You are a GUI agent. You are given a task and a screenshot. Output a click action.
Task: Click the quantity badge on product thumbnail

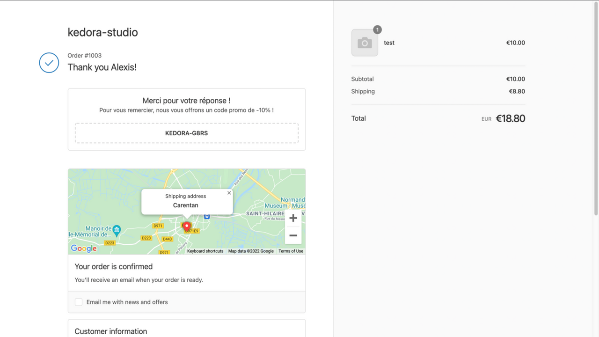[377, 30]
